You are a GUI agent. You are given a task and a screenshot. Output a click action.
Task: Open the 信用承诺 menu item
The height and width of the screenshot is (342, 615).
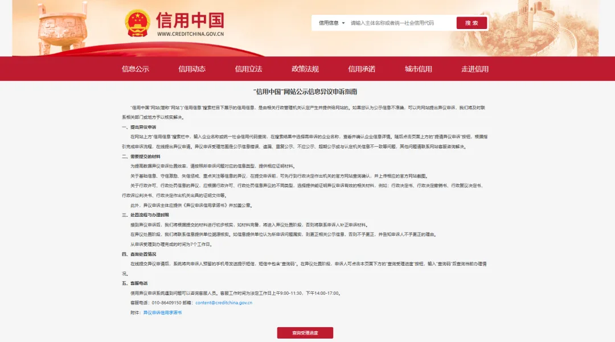[362, 69]
